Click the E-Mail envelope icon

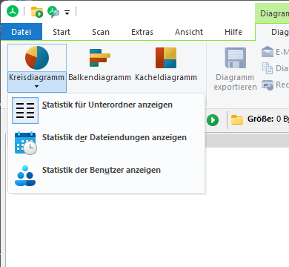click(268, 52)
